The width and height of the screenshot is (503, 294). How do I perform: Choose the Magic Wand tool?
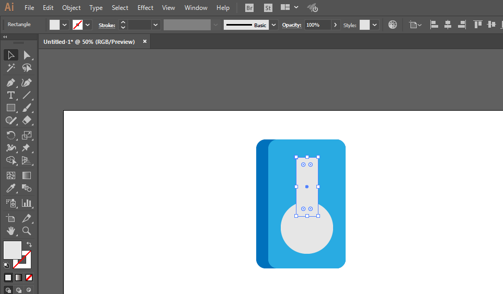[11, 67]
